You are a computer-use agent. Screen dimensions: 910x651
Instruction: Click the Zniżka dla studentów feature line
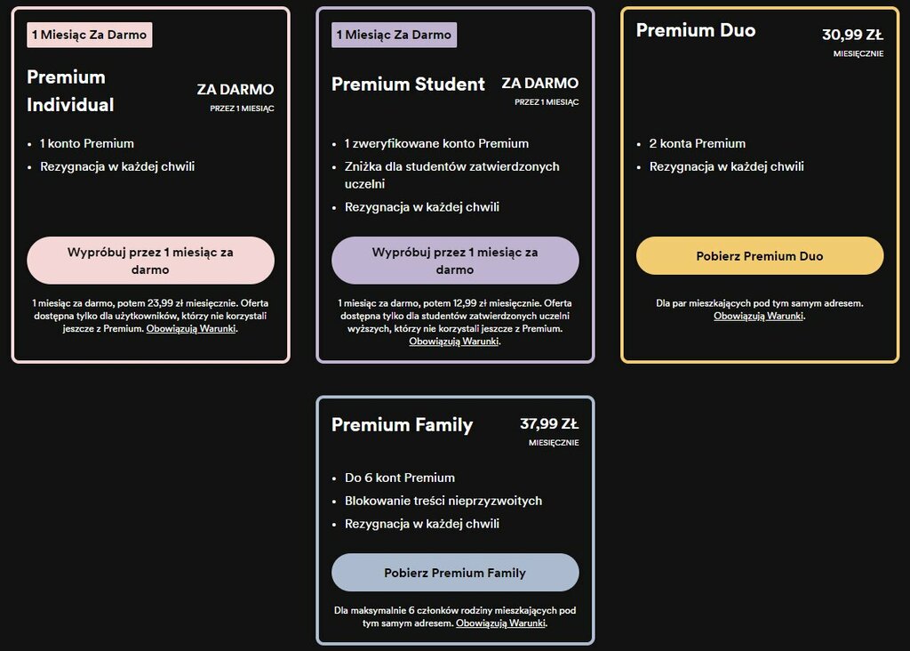point(452,175)
